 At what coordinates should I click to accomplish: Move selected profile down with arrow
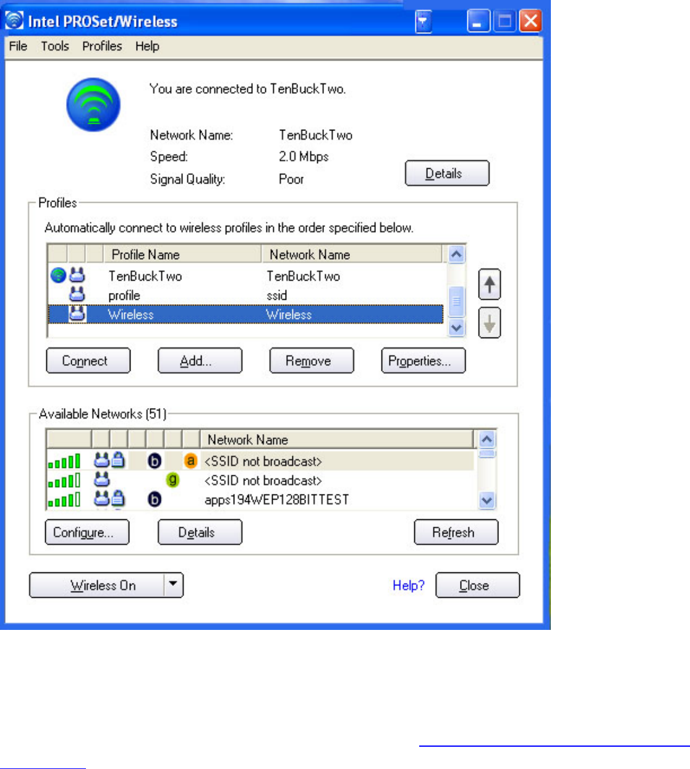pyautogui.click(x=490, y=323)
